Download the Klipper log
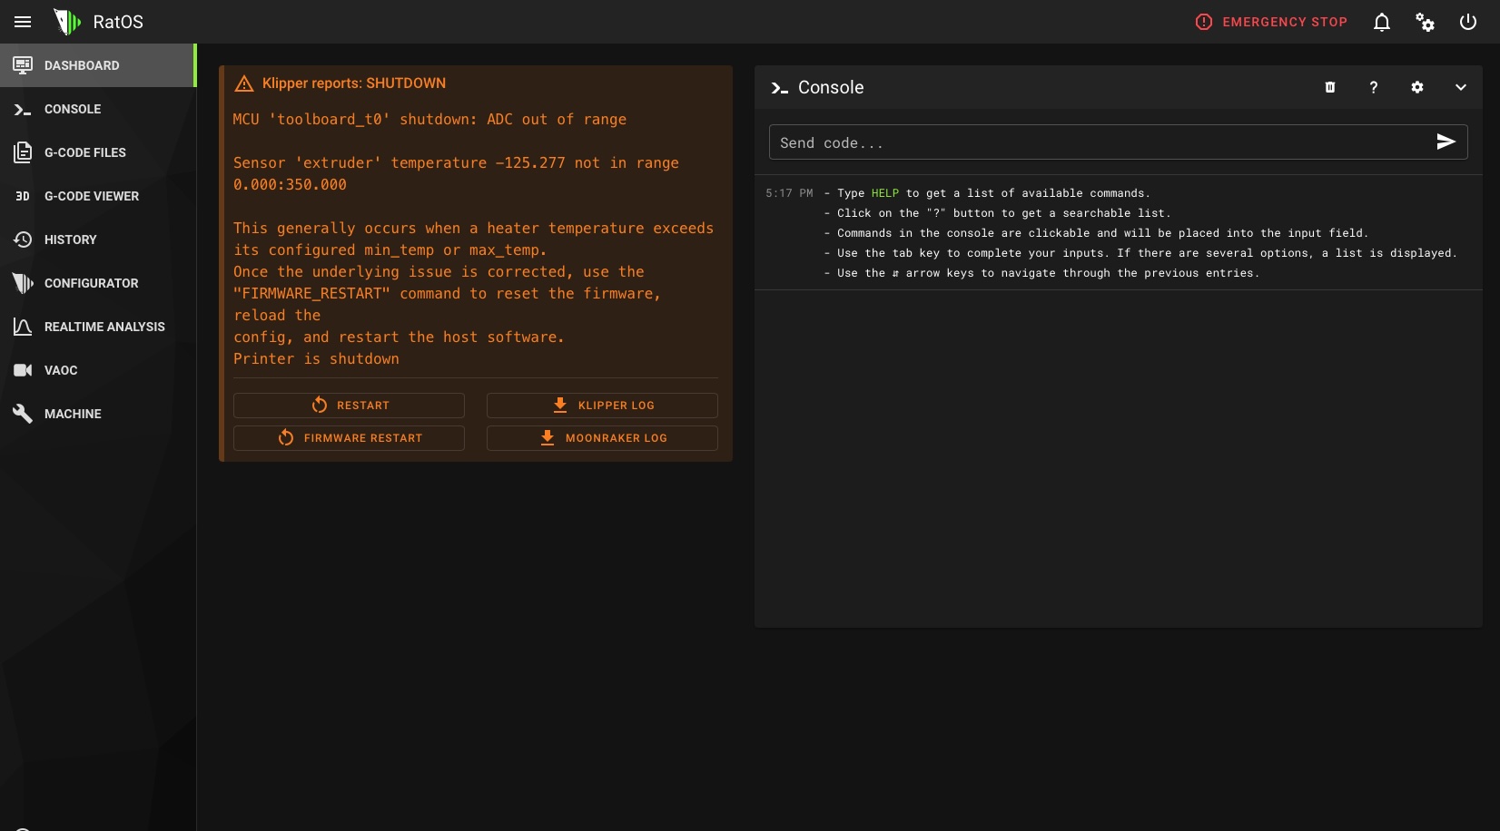Screen dimensions: 1500x831 (x=602, y=406)
